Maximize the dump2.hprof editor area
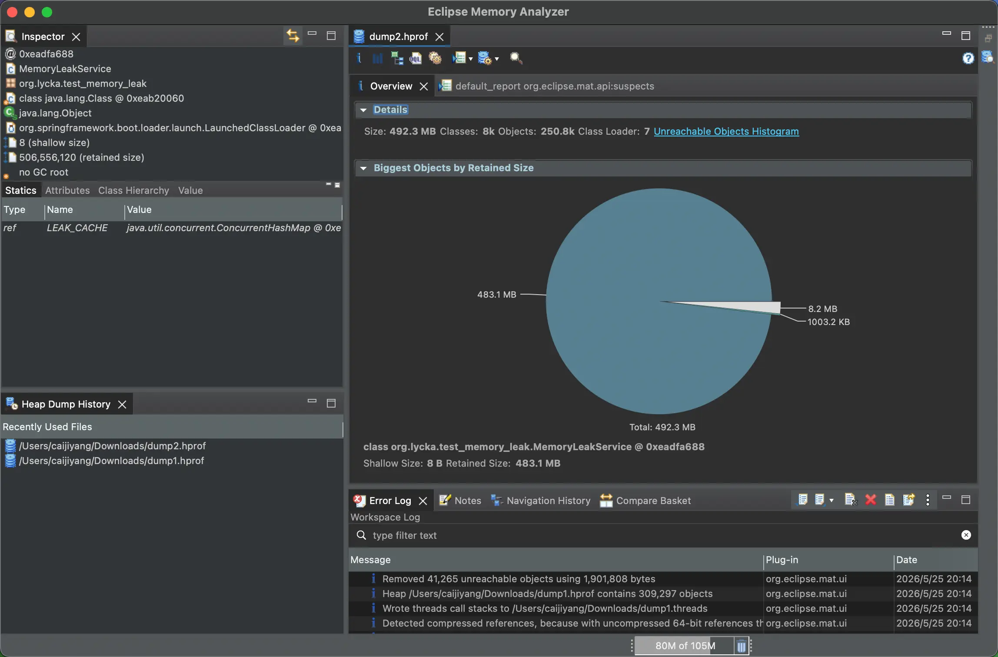This screenshot has width=998, height=657. point(966,36)
